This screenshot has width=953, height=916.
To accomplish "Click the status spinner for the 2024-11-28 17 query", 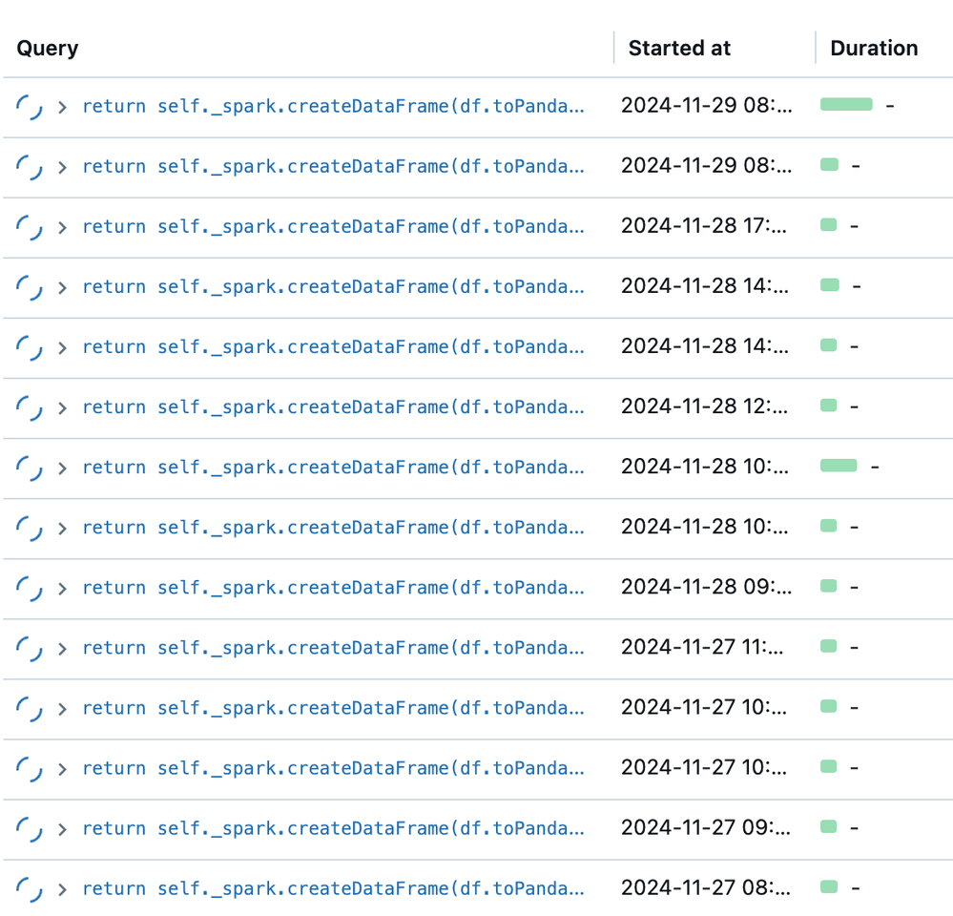I will tap(30, 227).
